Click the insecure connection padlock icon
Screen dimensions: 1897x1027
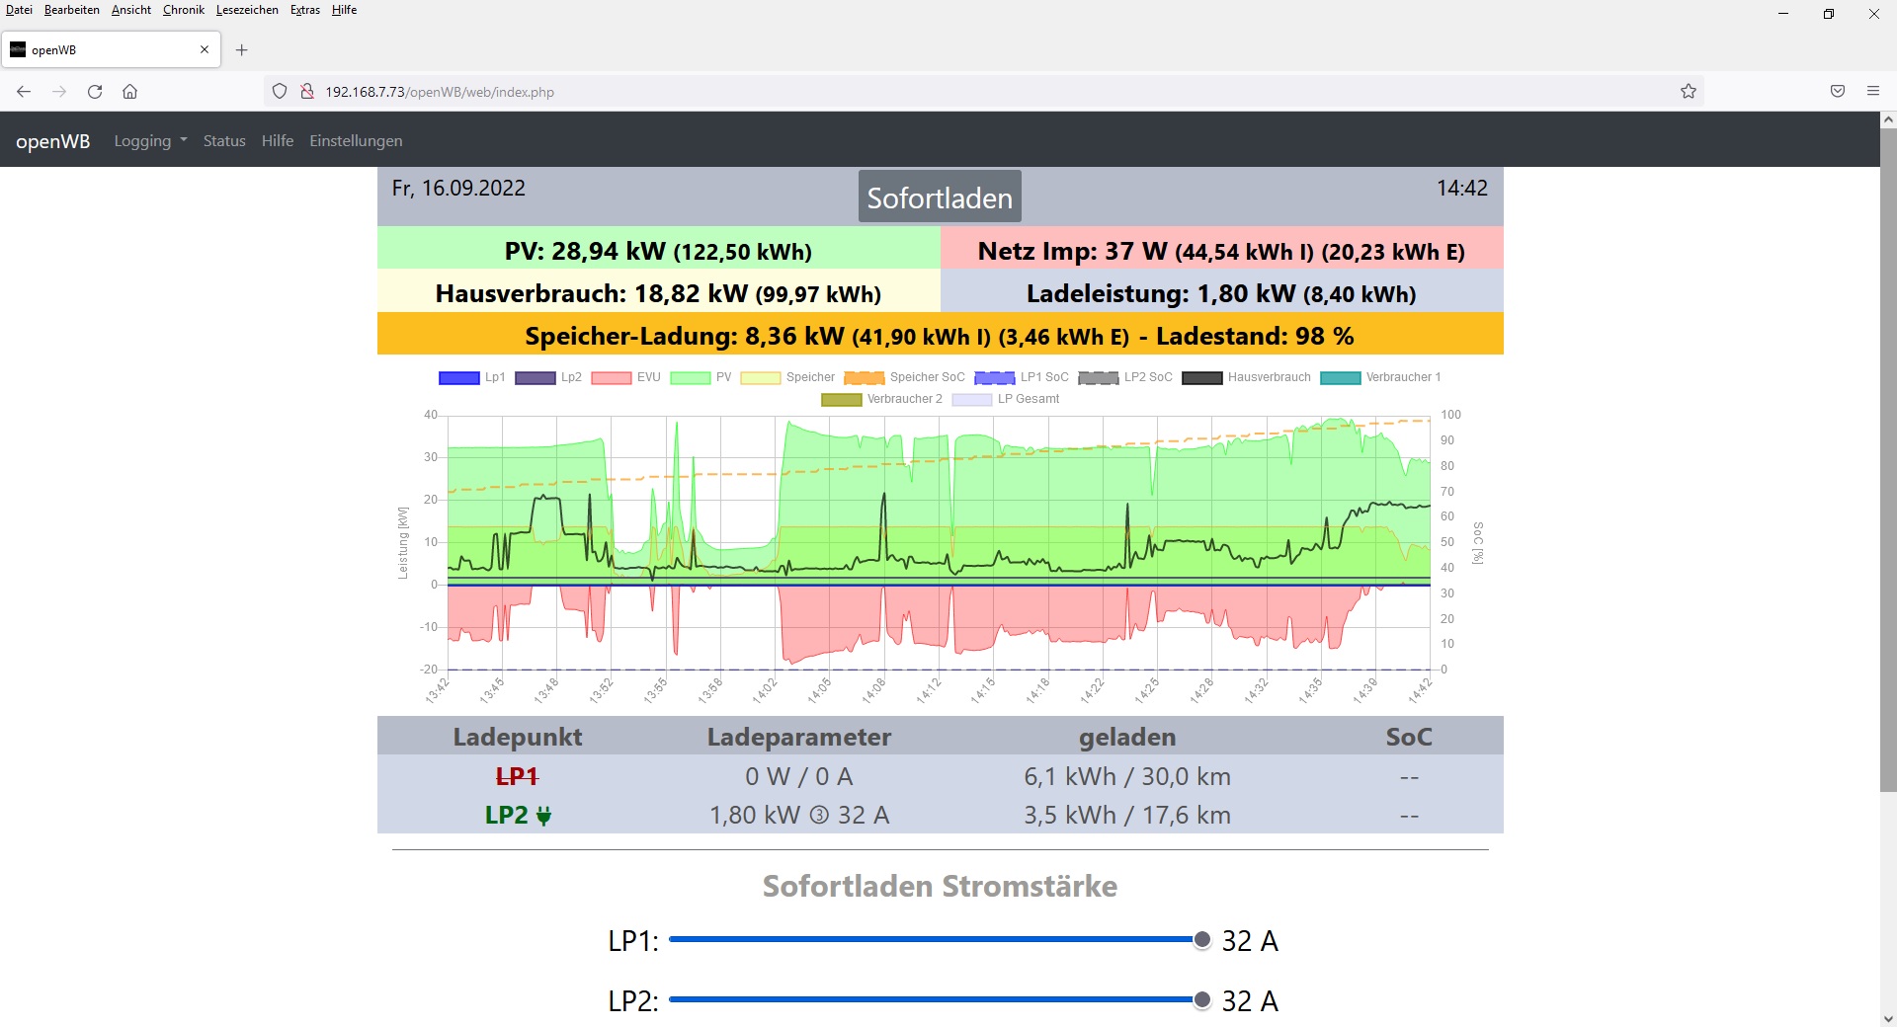tap(307, 92)
